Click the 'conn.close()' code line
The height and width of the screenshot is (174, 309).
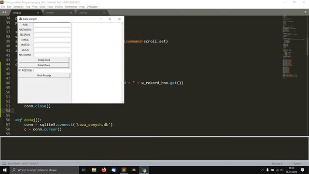point(38,106)
